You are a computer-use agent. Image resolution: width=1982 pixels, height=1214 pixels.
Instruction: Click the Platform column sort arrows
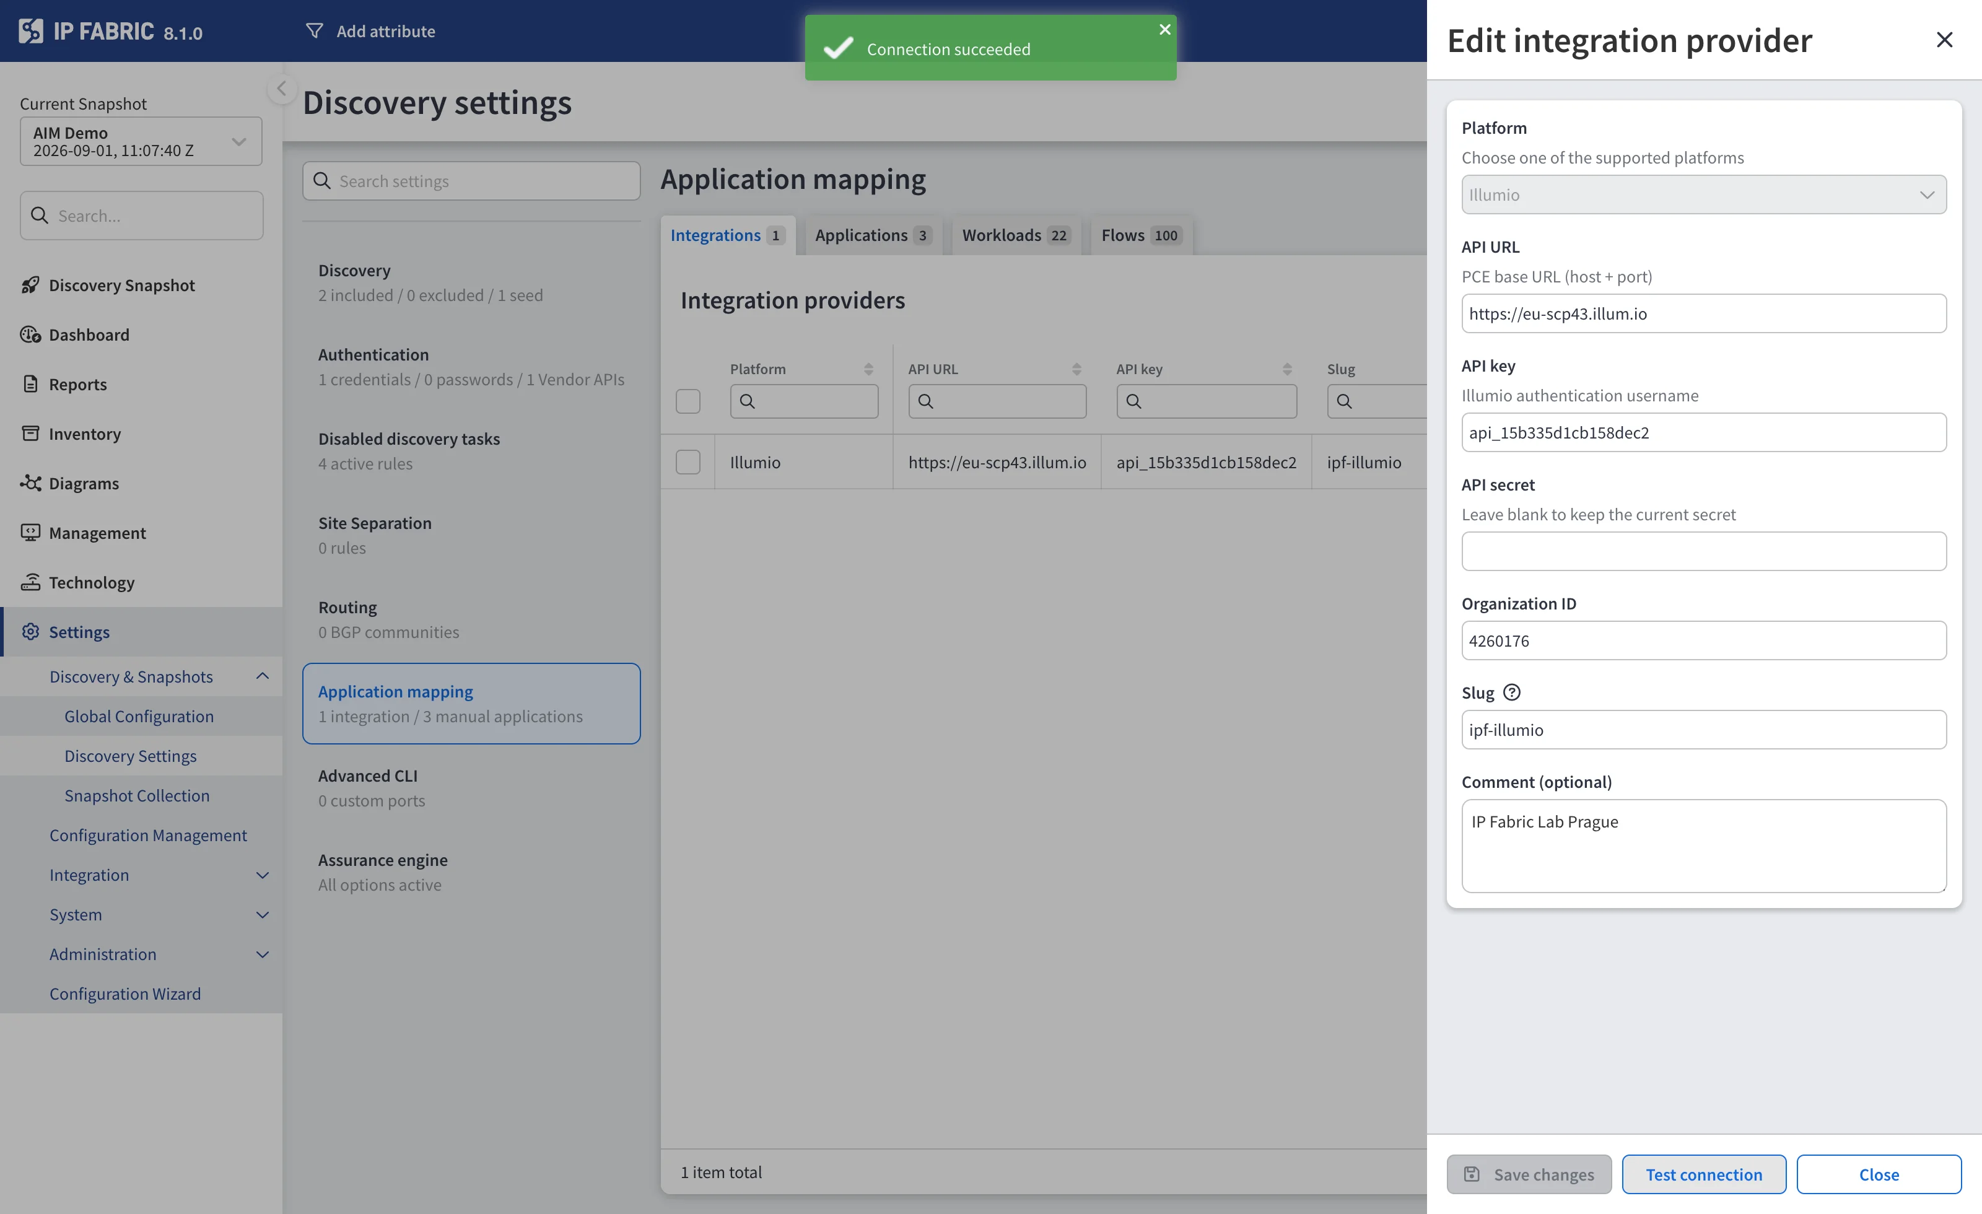(868, 369)
